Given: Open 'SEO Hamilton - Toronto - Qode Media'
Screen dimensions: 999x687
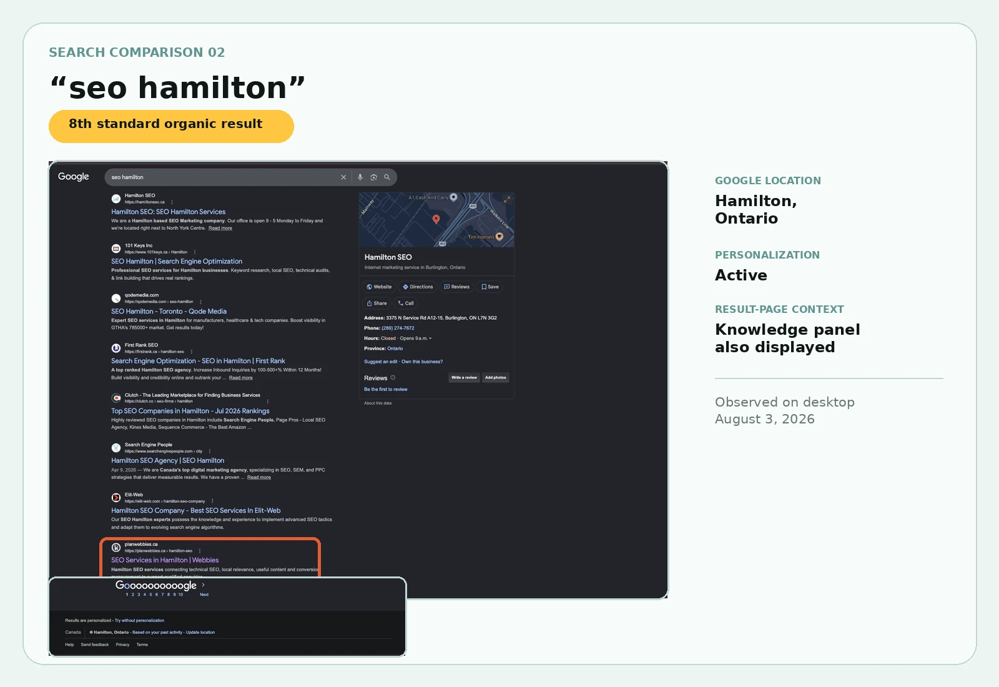Looking at the screenshot, I should (169, 312).
